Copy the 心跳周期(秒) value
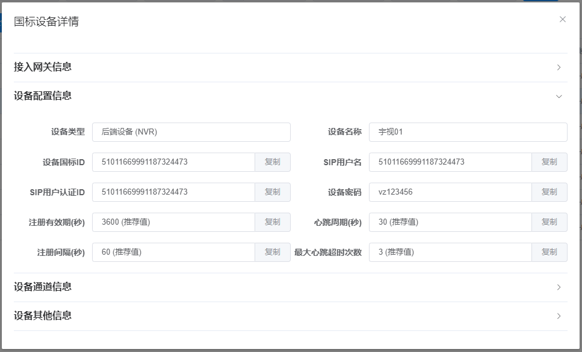The height and width of the screenshot is (352, 582). [549, 222]
